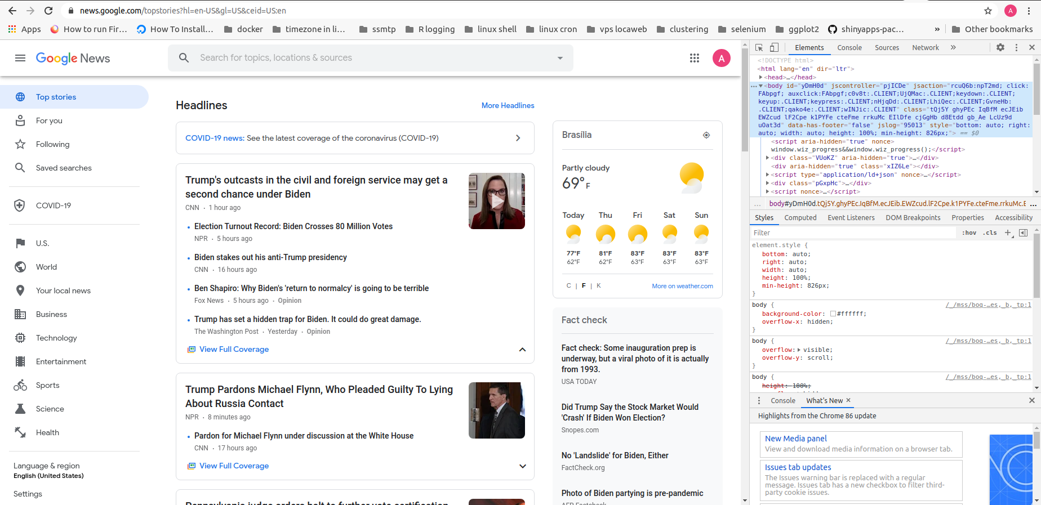1041x505 pixels.
Task: Go back to the previous page
Action: pyautogui.click(x=12, y=11)
